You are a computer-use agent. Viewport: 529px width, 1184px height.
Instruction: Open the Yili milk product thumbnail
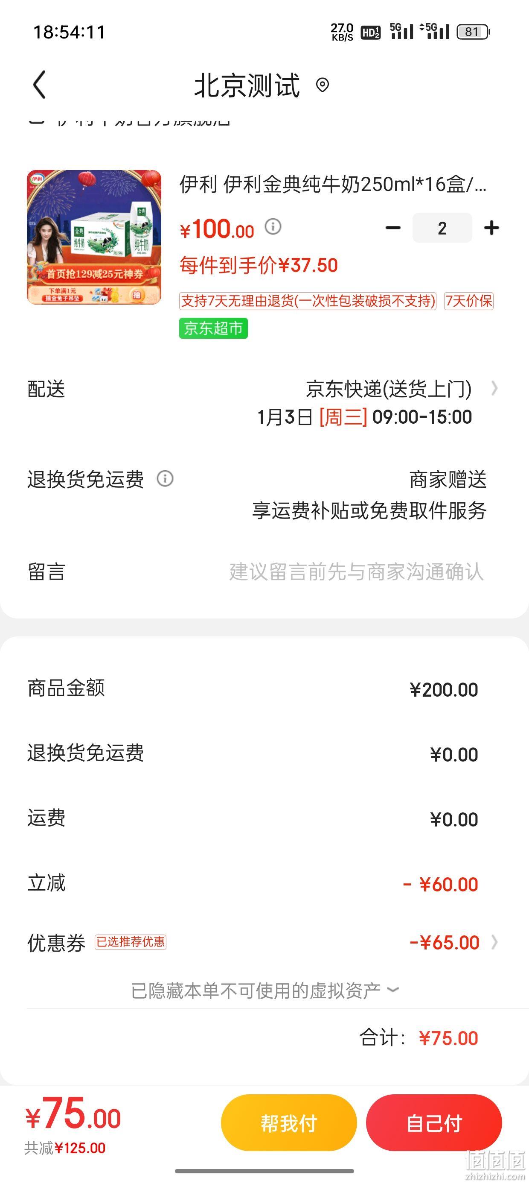tap(94, 237)
